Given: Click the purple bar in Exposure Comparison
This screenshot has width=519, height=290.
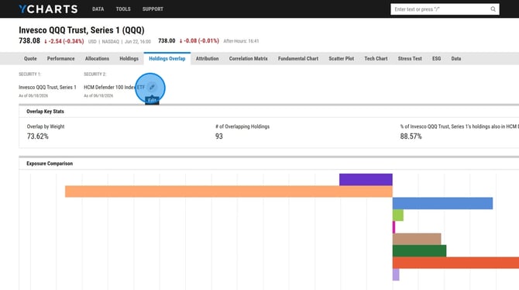Looking at the screenshot, I should [366, 180].
